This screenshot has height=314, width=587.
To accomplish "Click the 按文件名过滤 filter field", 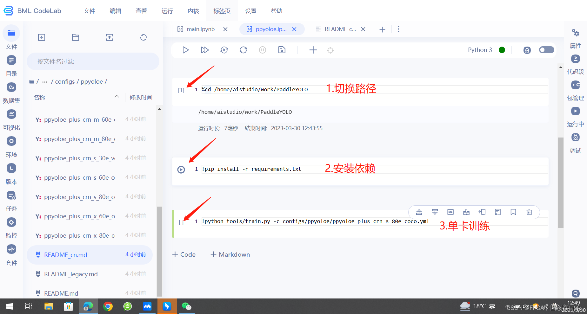I will click(93, 61).
